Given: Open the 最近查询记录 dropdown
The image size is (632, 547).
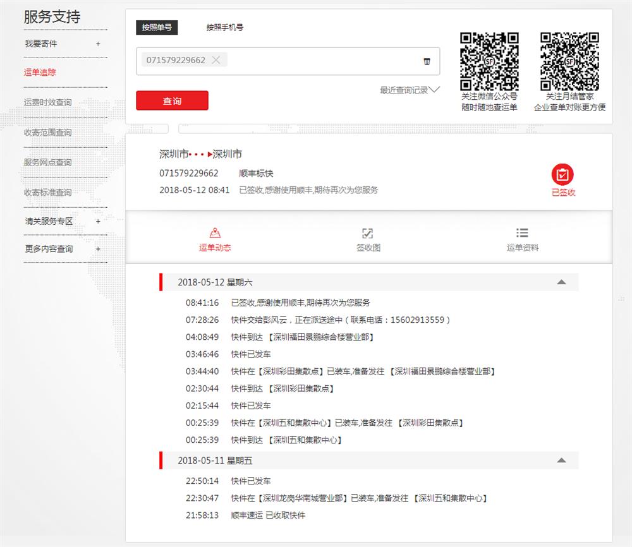Looking at the screenshot, I should (x=410, y=90).
